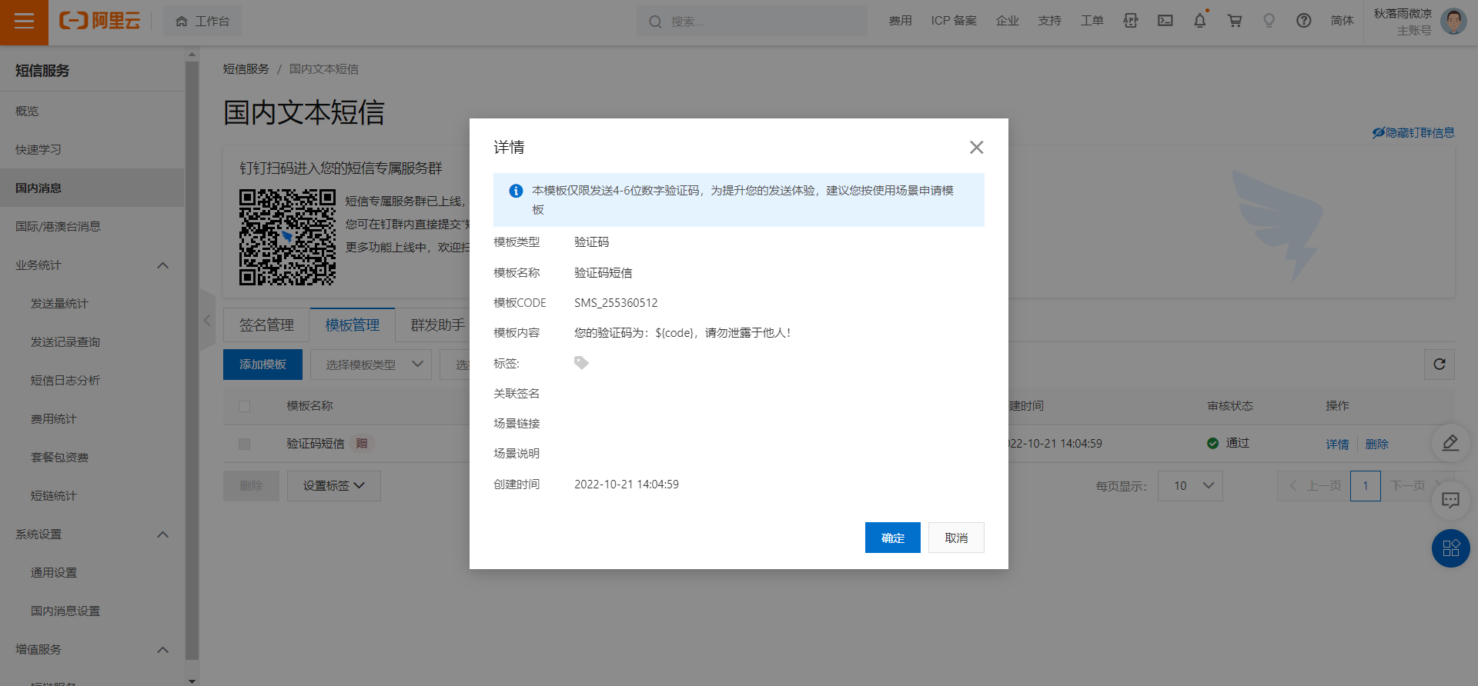The height and width of the screenshot is (686, 1478).
Task: Open the 工作台 workbench button
Action: pos(202,22)
